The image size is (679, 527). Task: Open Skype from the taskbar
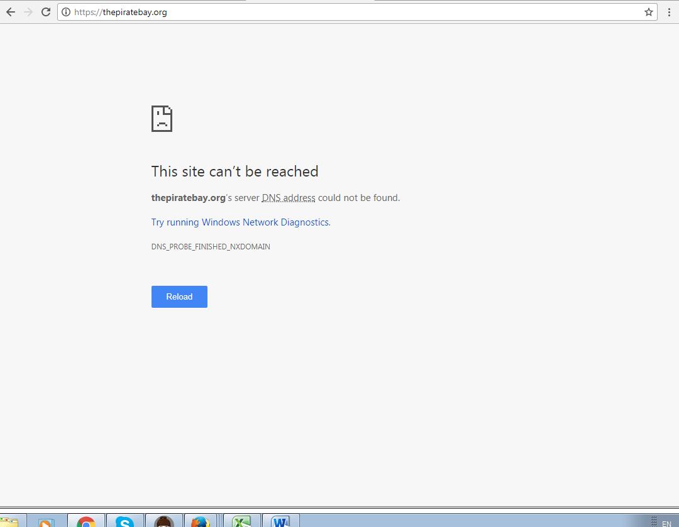(x=124, y=521)
